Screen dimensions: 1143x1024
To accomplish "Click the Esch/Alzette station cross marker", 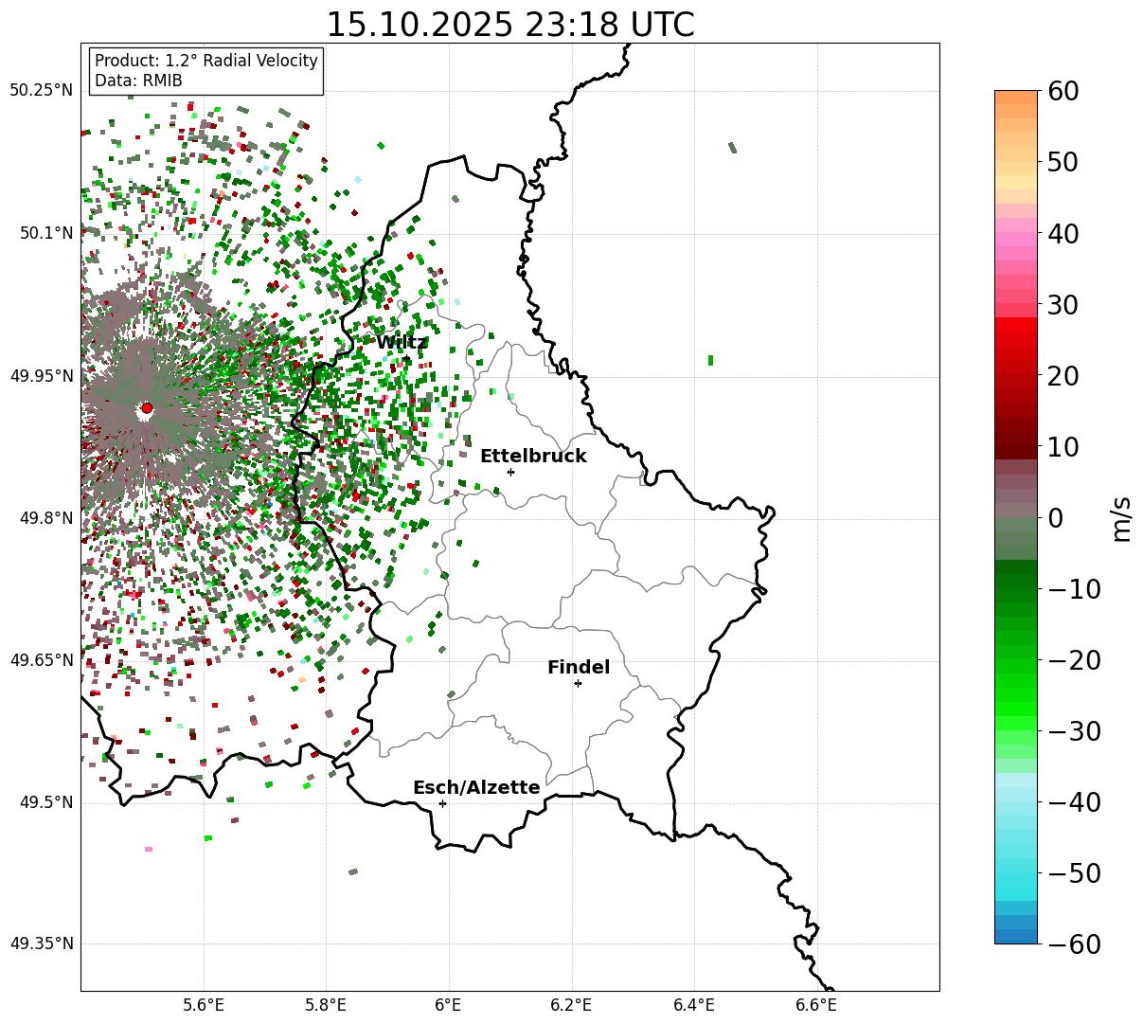I will 442,803.
